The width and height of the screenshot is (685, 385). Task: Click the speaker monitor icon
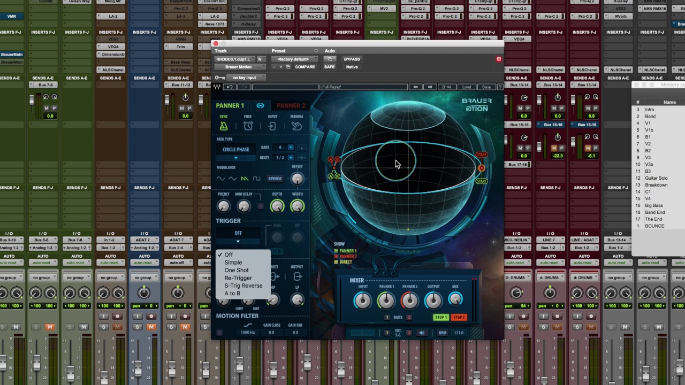point(422,333)
